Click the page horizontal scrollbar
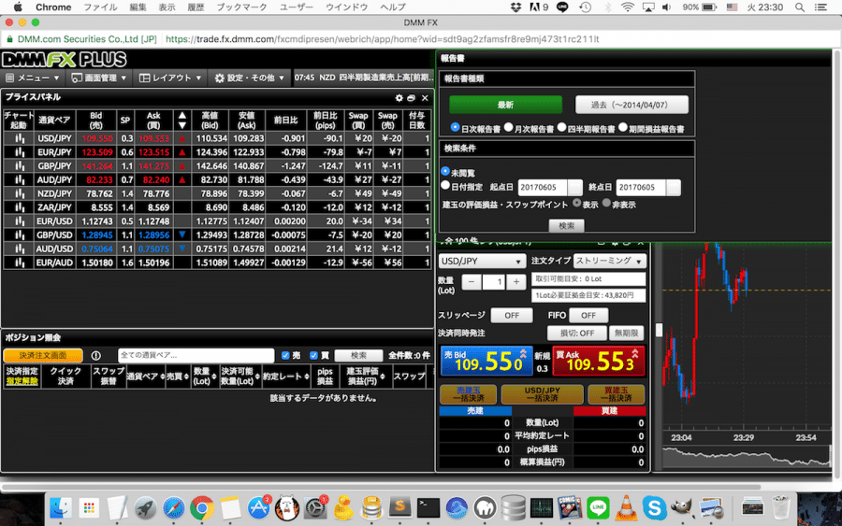 point(382,487)
